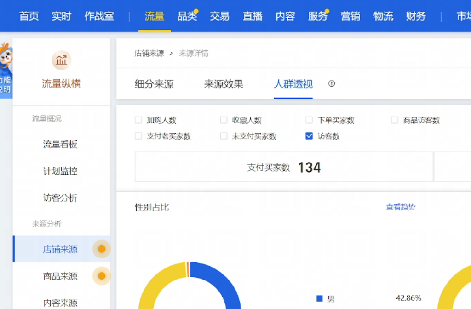471x309 pixels.
Task: Click the 流量纵横 chart icon
Action: [x=61, y=60]
